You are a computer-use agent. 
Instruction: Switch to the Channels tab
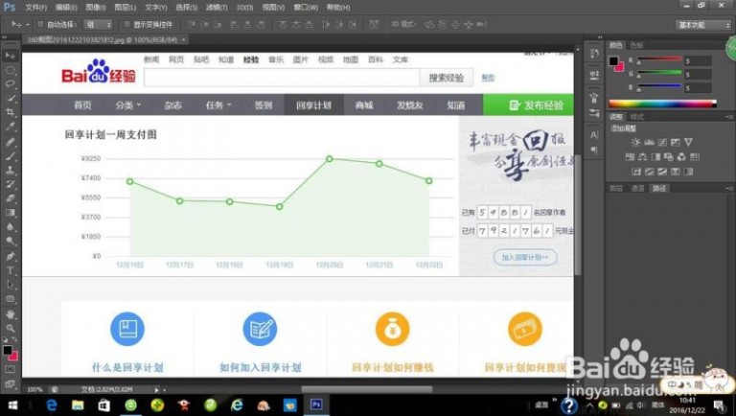[637, 188]
